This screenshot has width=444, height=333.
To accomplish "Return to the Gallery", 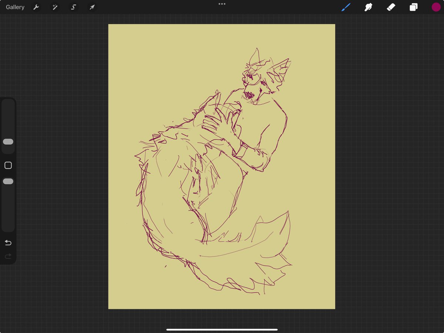I will [15, 7].
